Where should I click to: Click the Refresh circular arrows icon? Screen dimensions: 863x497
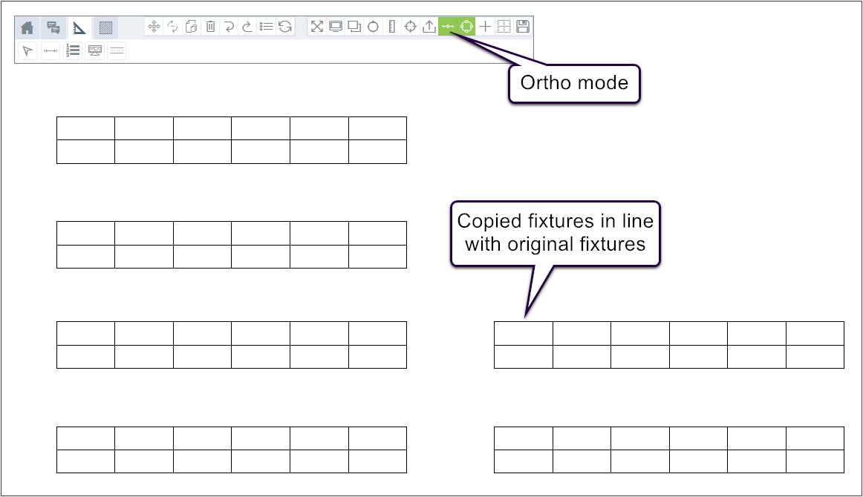click(x=284, y=27)
